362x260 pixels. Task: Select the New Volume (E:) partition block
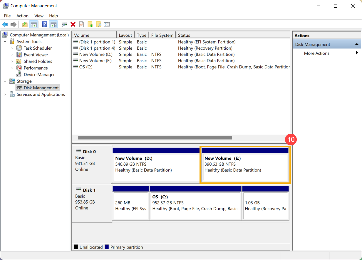[x=245, y=165]
